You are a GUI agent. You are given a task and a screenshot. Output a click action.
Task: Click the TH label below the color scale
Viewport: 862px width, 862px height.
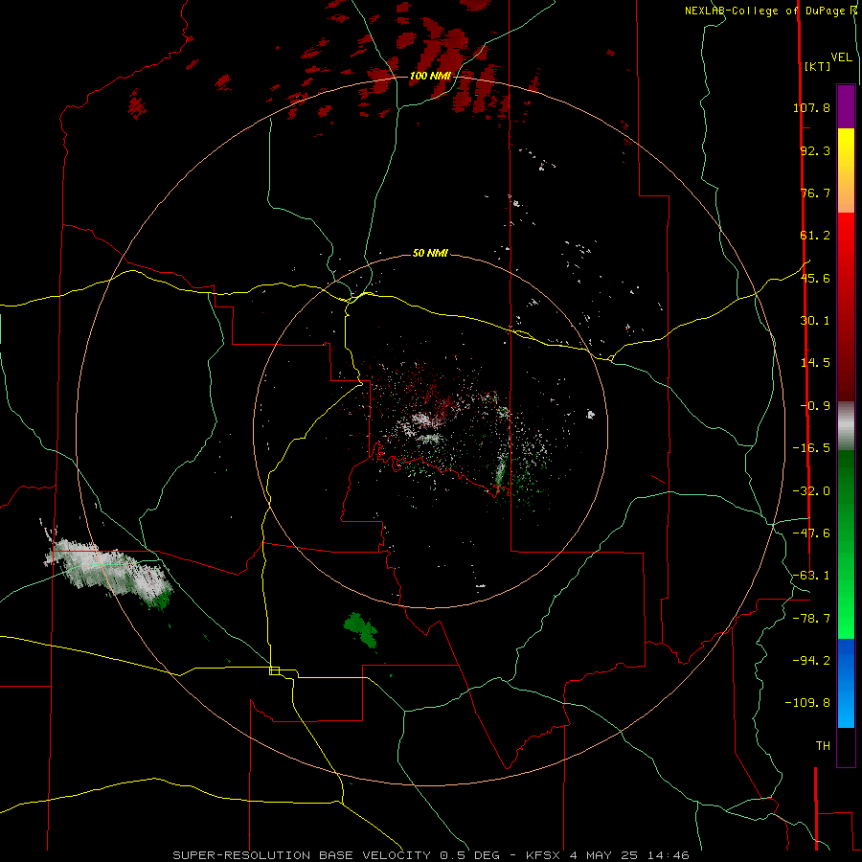pyautogui.click(x=823, y=746)
